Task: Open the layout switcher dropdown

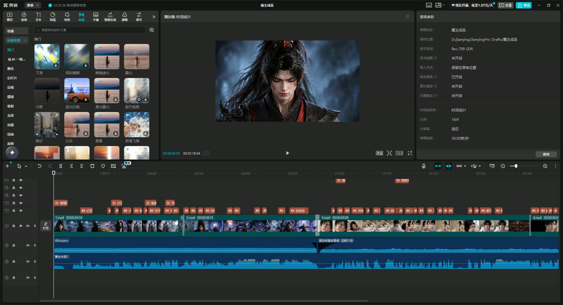Action: (440, 5)
